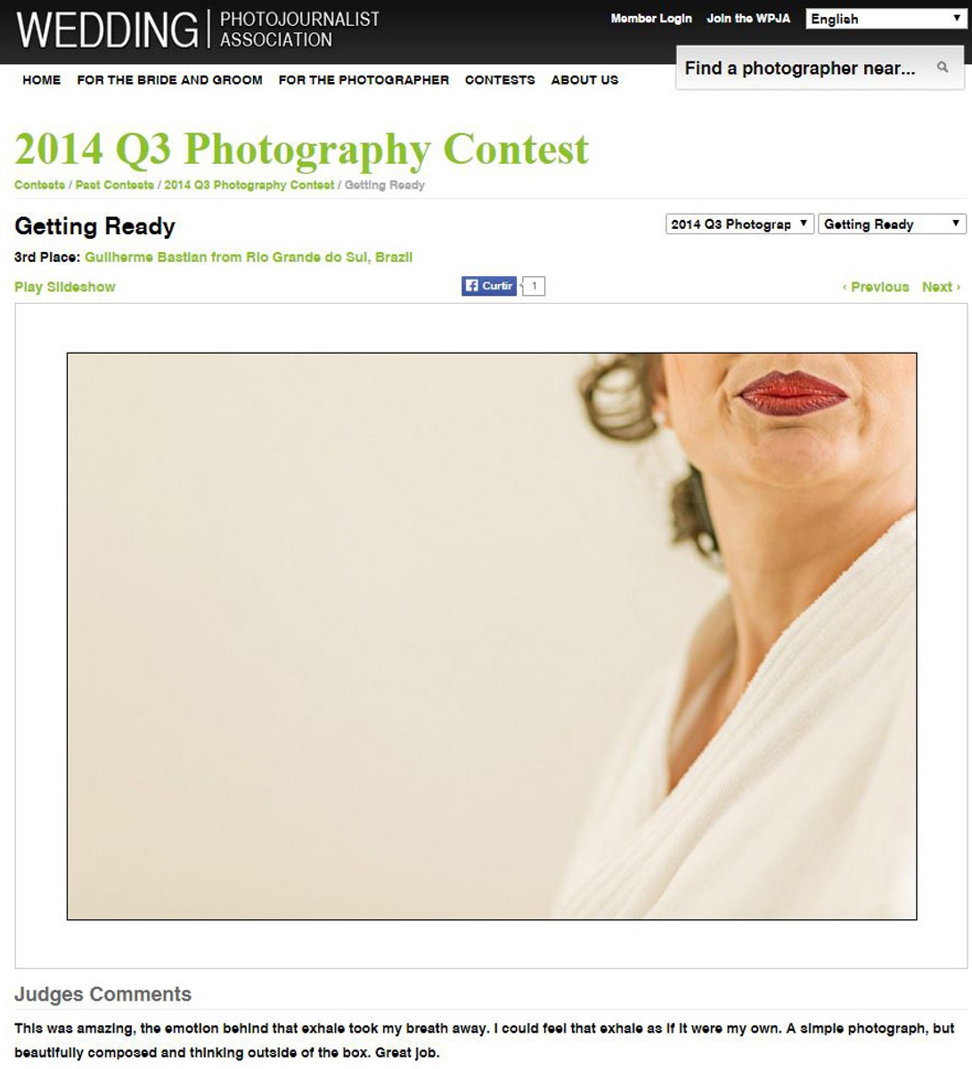Open For The Bride And Groom menu

click(169, 80)
